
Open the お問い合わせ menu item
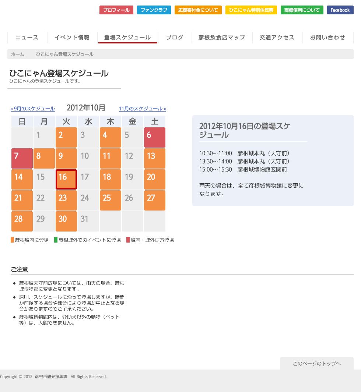(327, 38)
